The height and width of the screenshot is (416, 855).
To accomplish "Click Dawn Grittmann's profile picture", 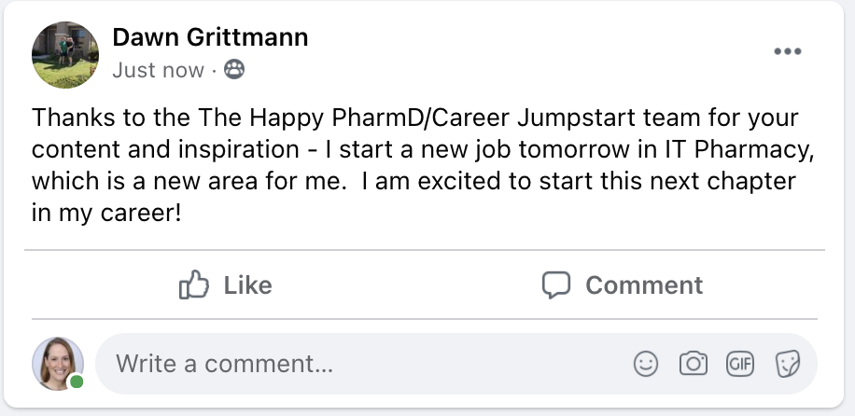I will 65,55.
